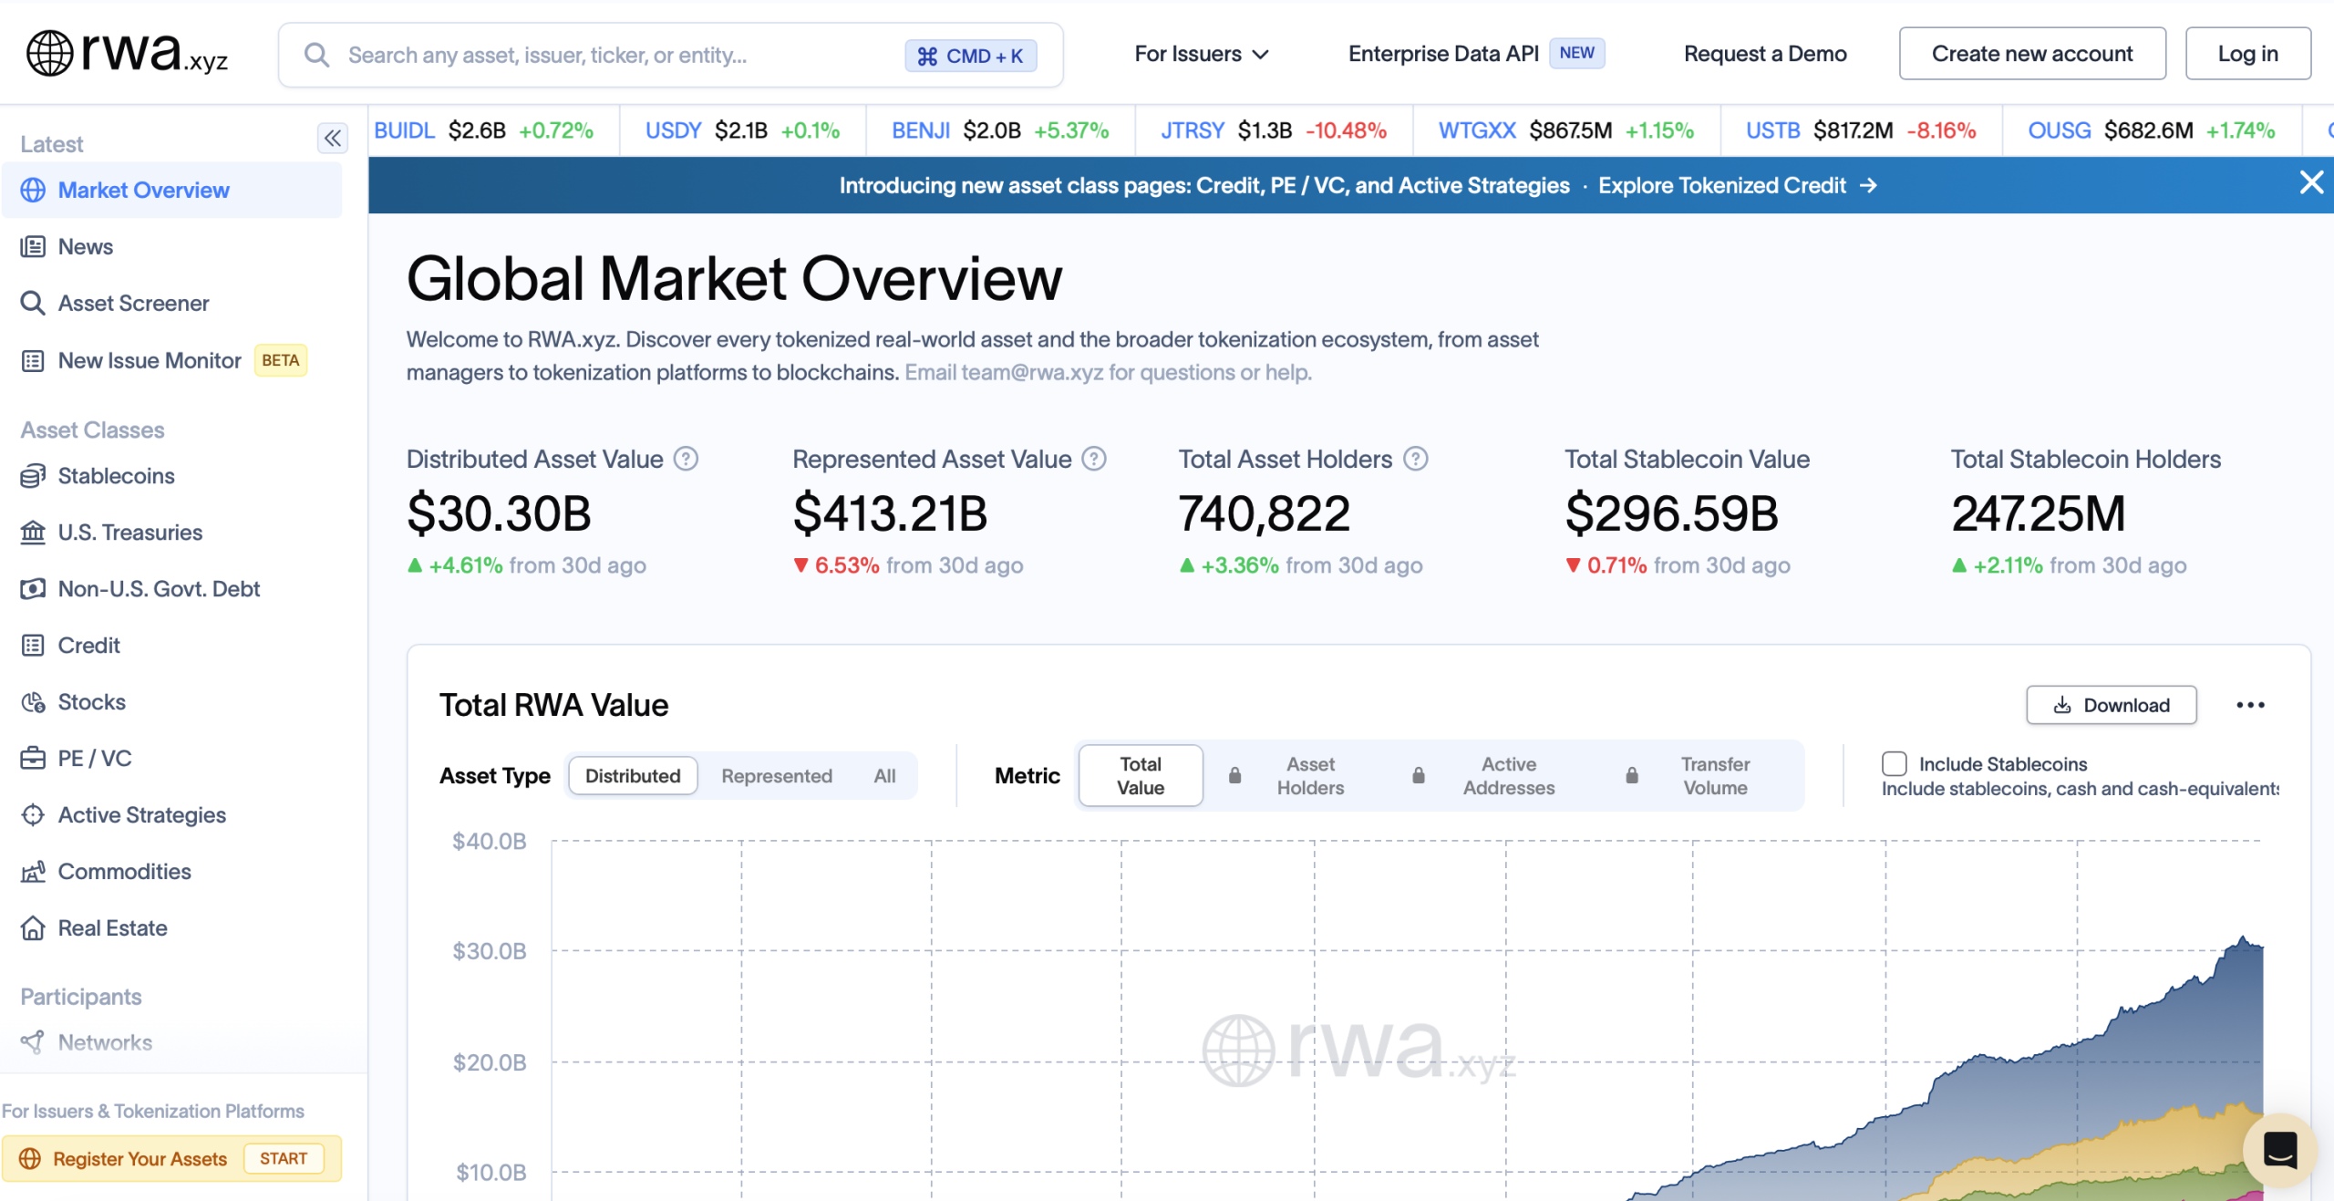
Task: Select Distributed asset type
Action: coord(633,775)
